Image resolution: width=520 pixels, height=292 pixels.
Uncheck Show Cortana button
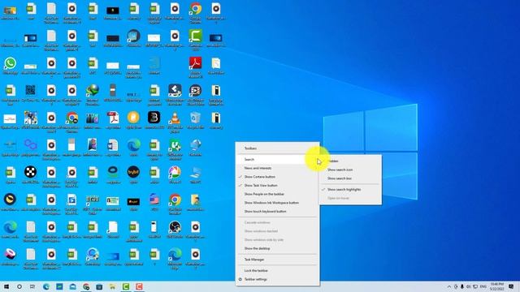coord(277,177)
